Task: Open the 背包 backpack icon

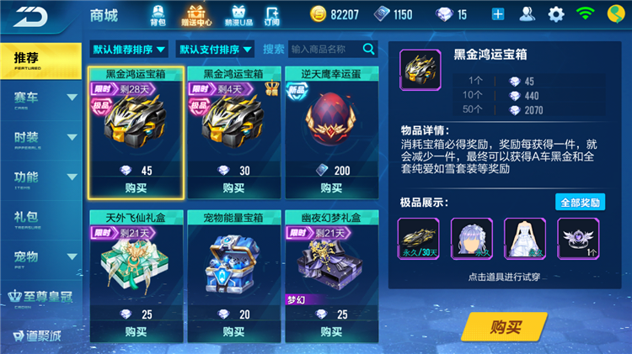Action: (158, 16)
